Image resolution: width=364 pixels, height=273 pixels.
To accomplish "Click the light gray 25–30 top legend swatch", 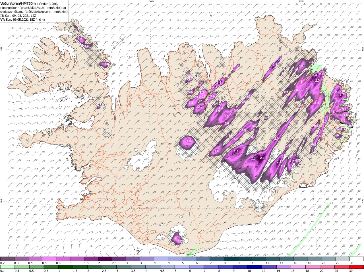I will (343, 259).
